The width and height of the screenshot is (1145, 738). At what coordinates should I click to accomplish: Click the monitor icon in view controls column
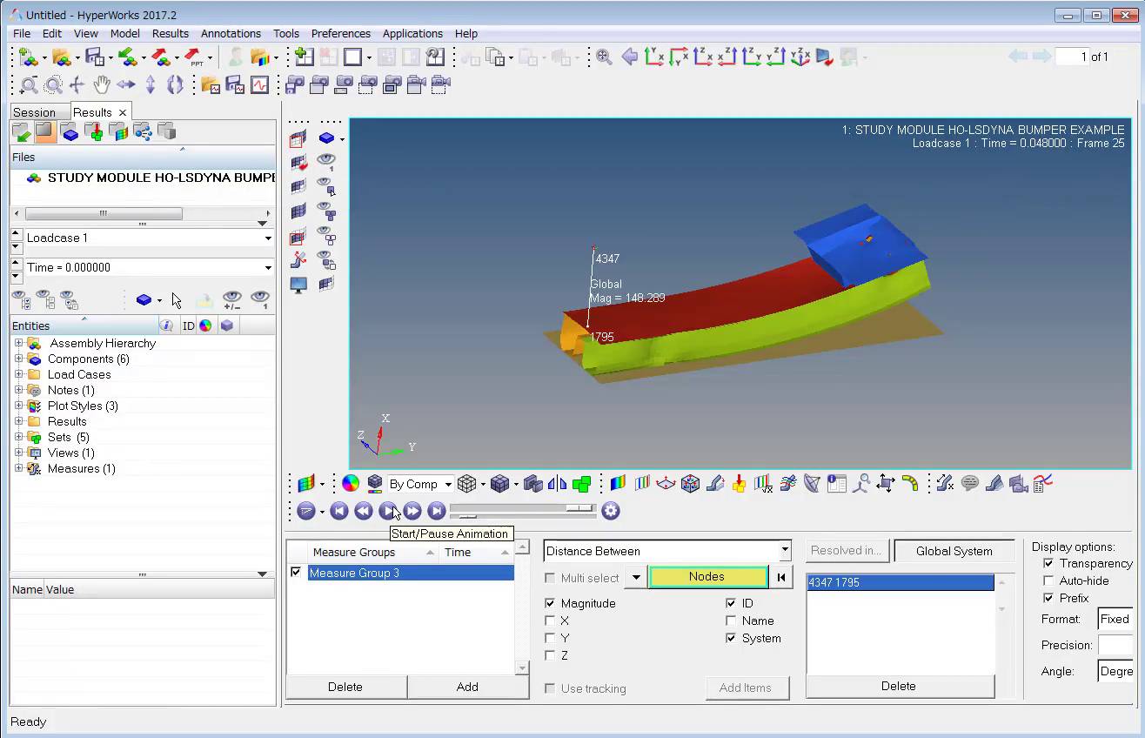pyautogui.click(x=298, y=285)
